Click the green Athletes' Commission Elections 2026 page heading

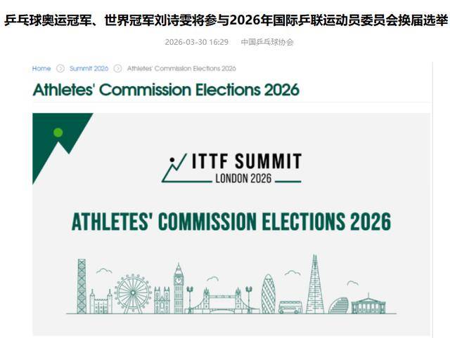(166, 90)
